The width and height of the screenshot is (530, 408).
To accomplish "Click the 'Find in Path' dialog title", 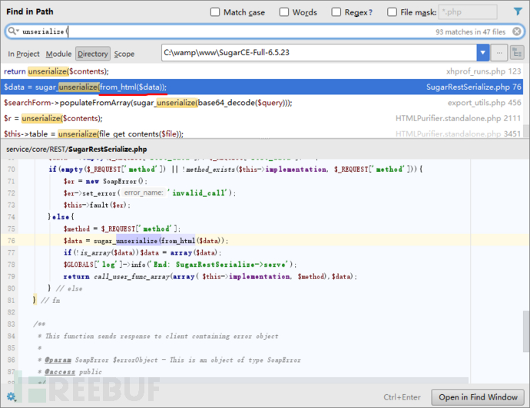I will click(30, 12).
